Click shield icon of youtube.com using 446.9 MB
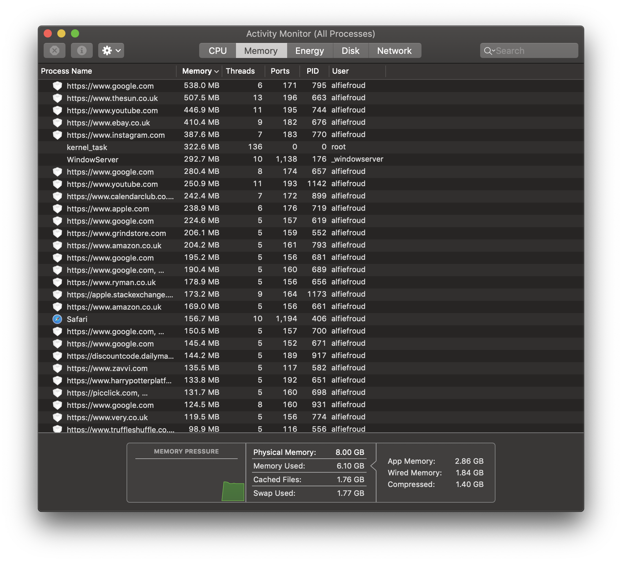This screenshot has height=562, width=622. click(57, 110)
